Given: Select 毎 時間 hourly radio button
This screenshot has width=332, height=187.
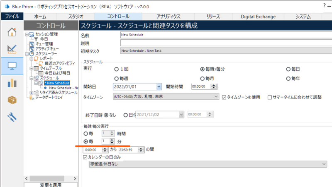Looking at the screenshot, I should (85, 134).
